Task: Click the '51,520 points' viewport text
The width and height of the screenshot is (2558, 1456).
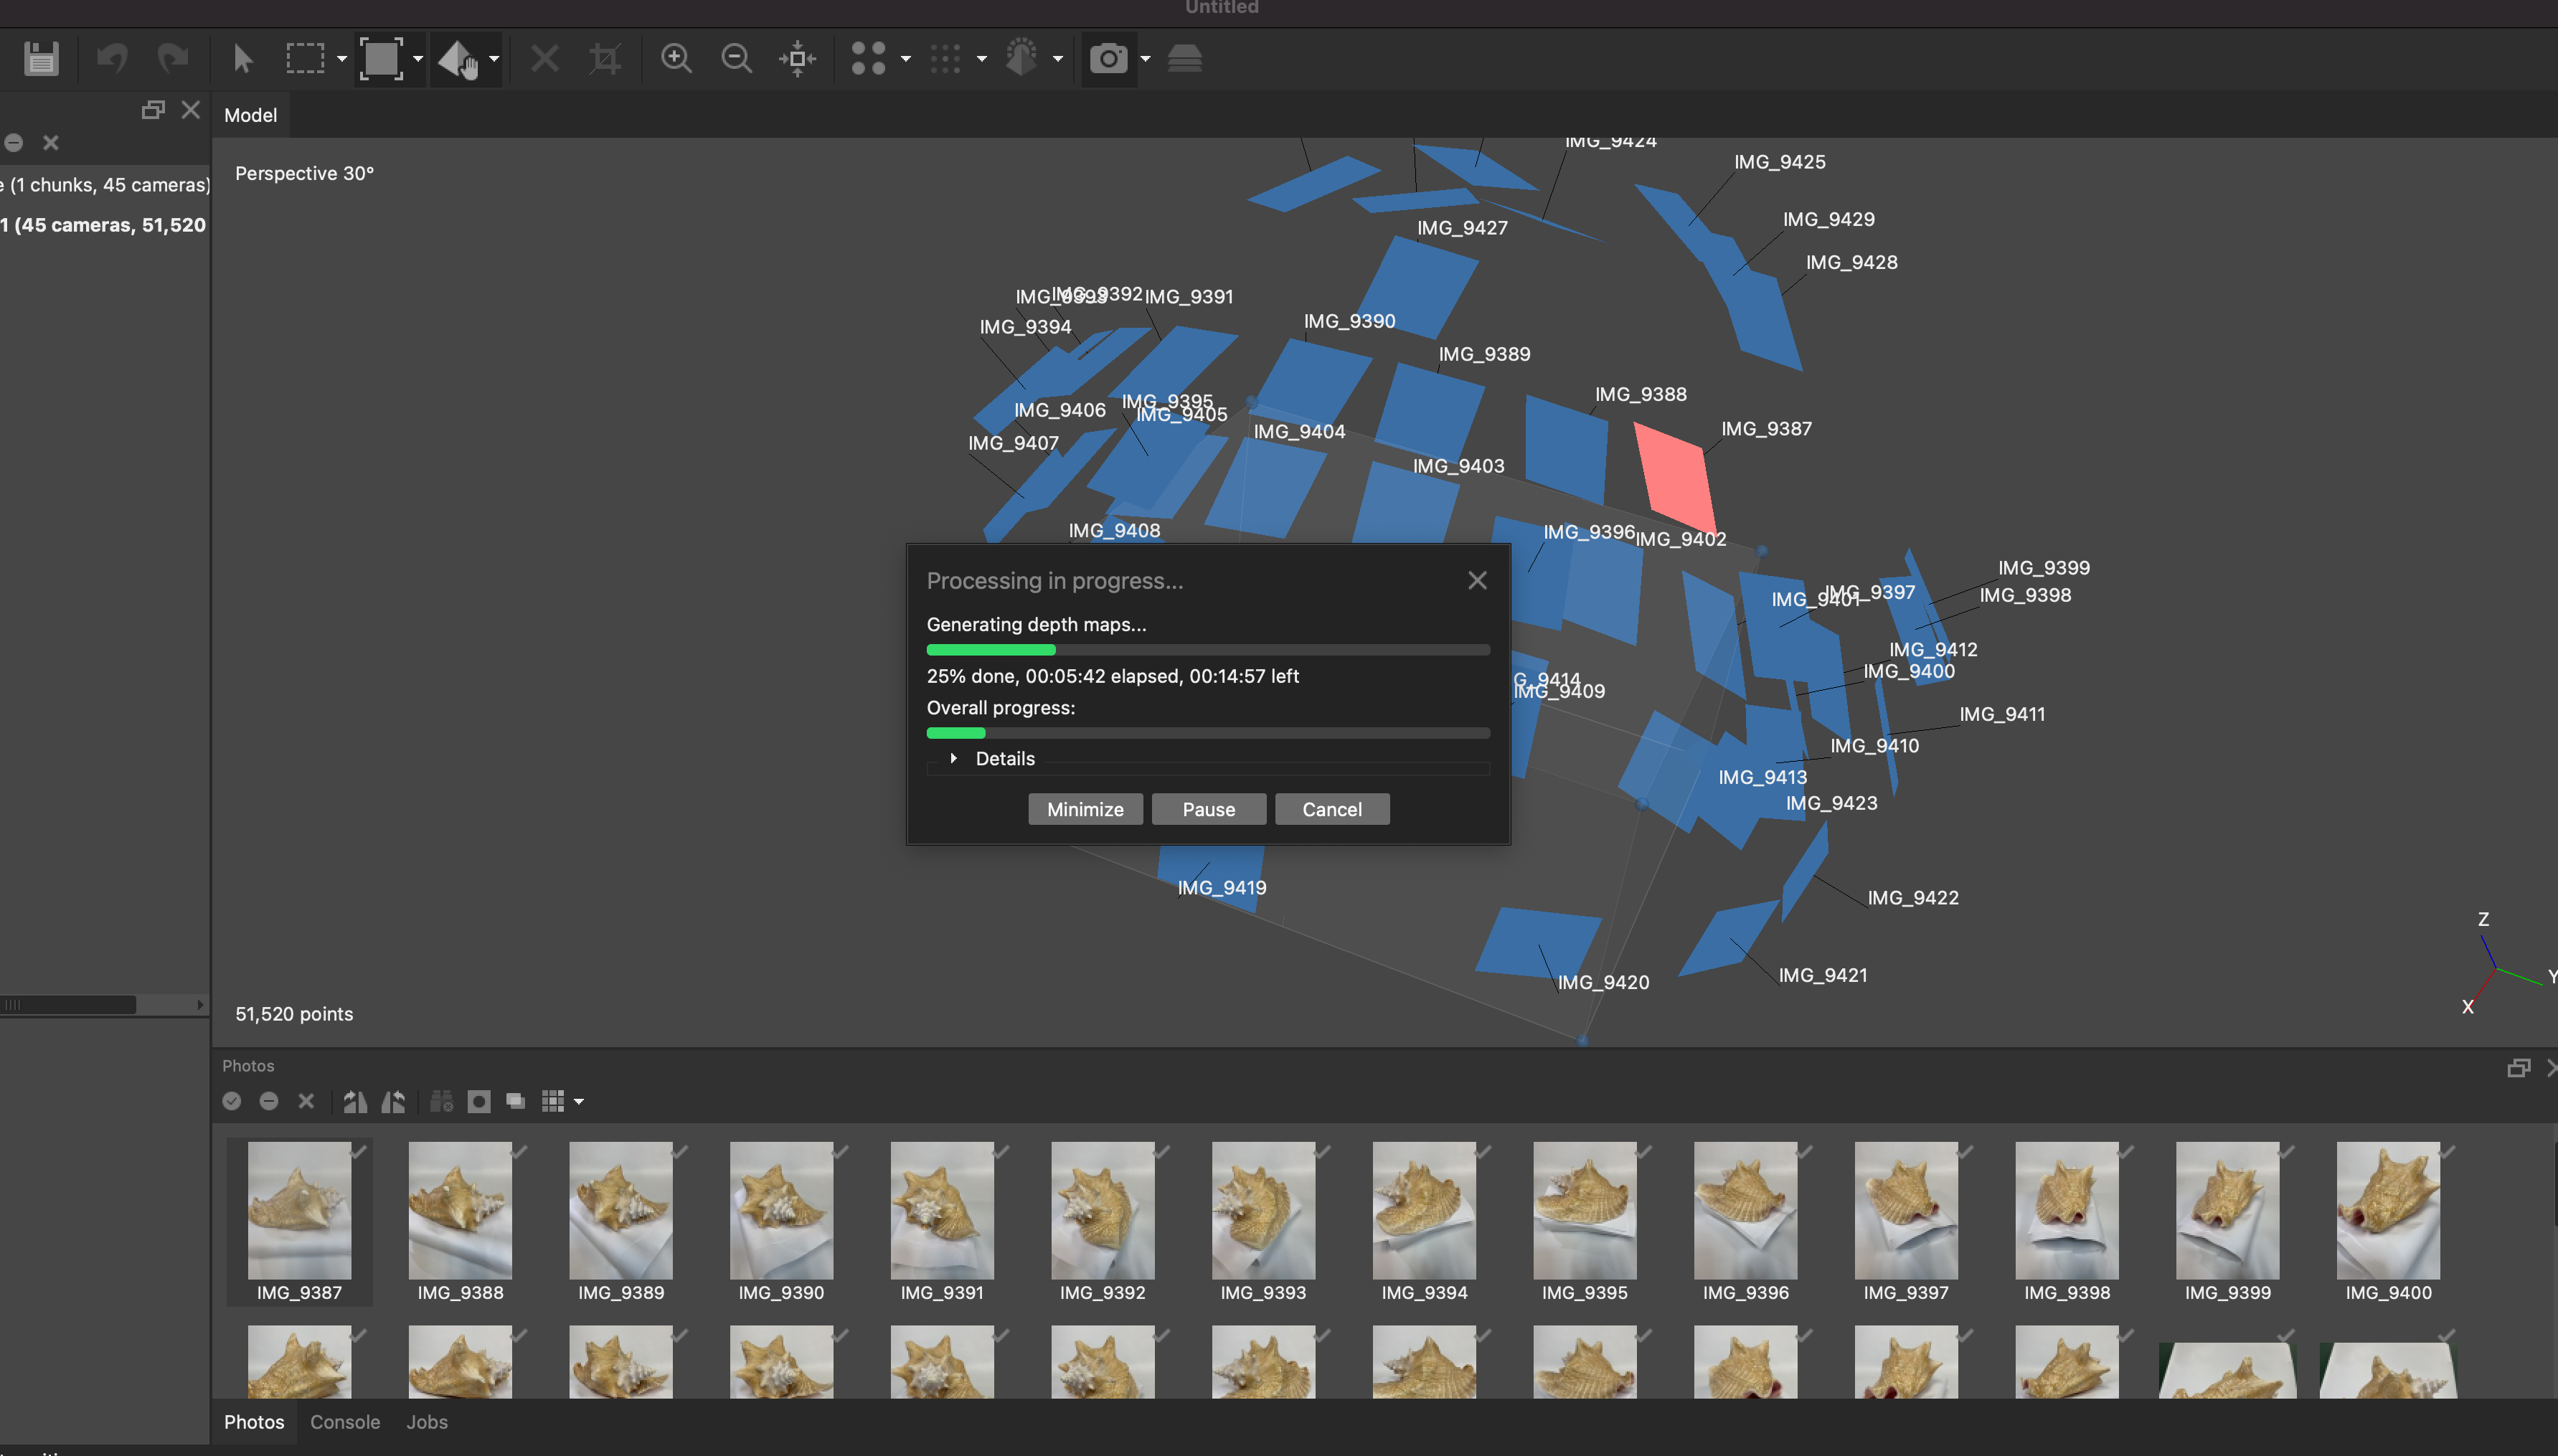Action: pyautogui.click(x=294, y=1014)
